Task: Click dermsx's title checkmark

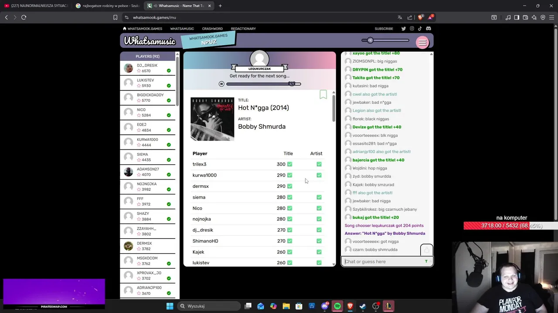Action: [289, 186]
